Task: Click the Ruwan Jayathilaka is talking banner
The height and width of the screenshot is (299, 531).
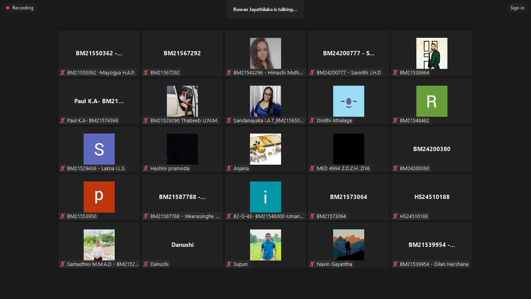Action: (265, 9)
